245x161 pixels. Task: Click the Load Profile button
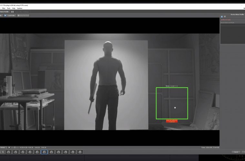pyautogui.click(x=11, y=15)
